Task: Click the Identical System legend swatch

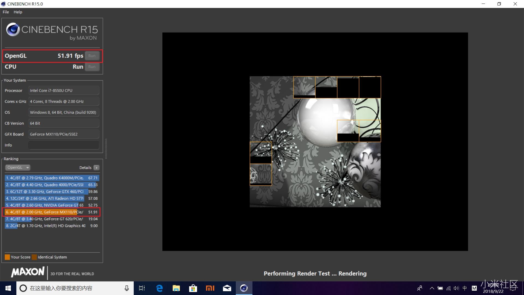Action: (34, 257)
